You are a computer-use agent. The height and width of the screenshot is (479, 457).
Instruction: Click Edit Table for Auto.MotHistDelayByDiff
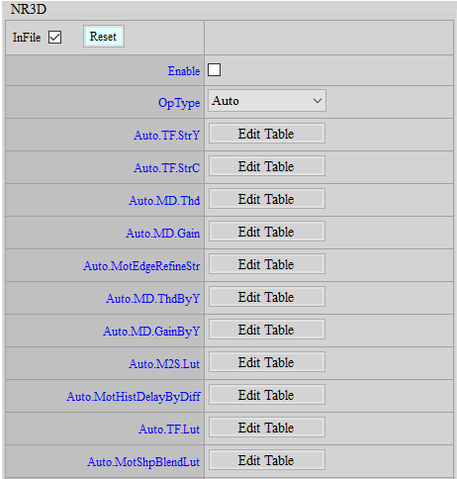267,395
